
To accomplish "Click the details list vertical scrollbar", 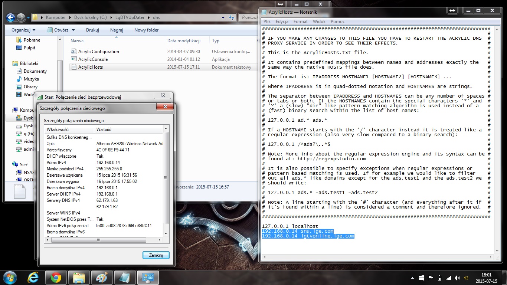I will click(x=166, y=180).
